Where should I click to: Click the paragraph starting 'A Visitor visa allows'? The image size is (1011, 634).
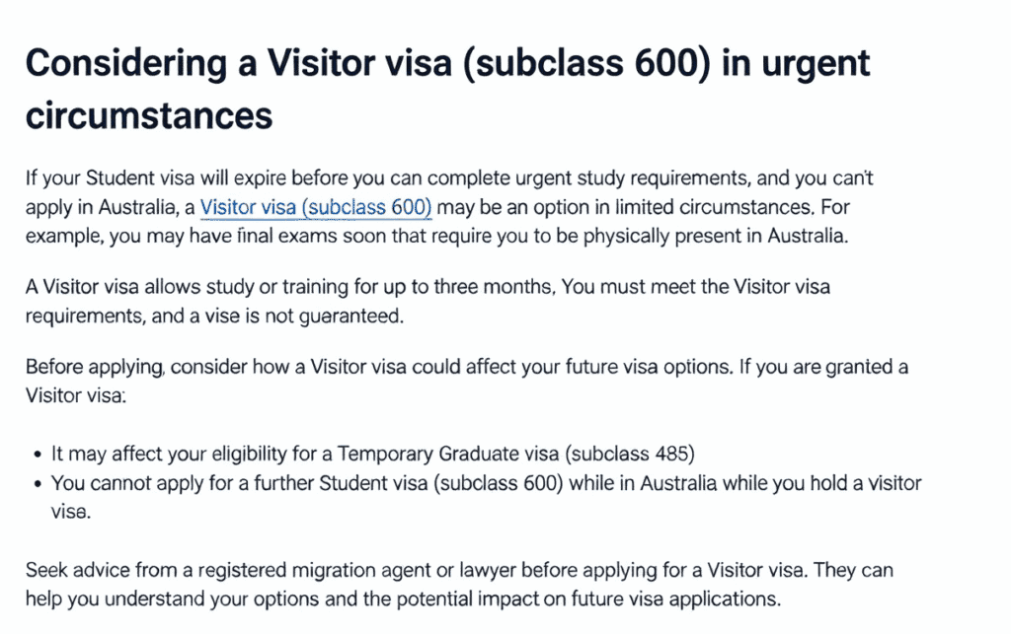[428, 302]
